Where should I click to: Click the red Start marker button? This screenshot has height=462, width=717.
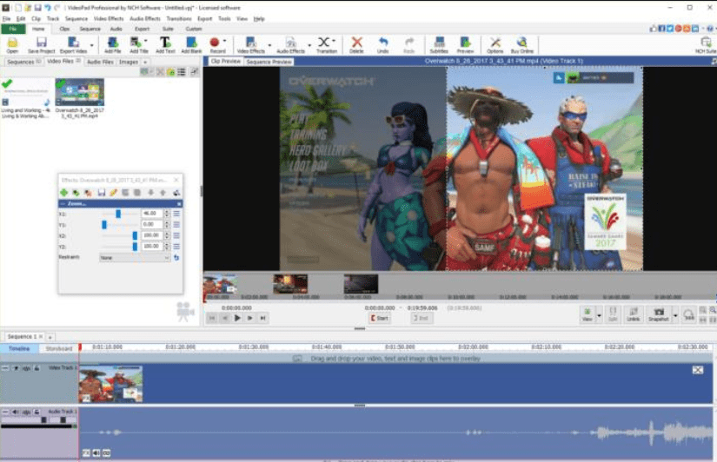379,319
